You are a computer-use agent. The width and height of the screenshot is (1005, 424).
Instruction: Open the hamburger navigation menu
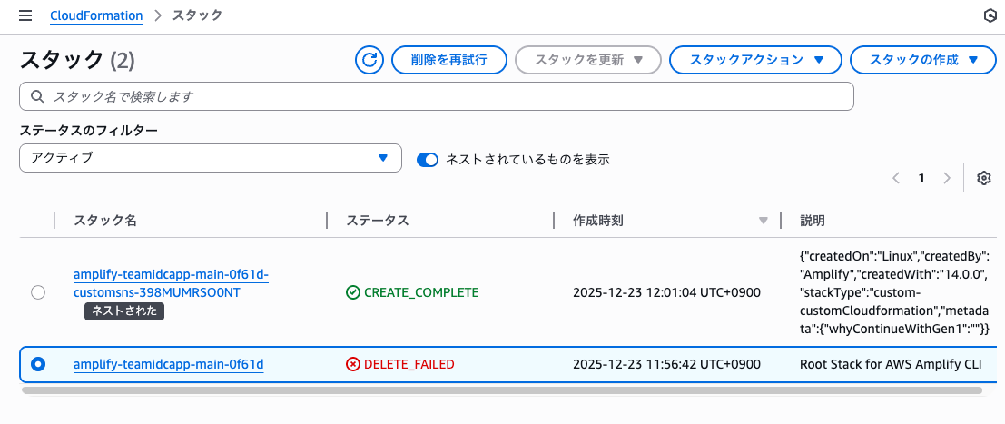point(25,15)
